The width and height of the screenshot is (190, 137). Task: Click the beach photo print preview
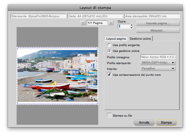pyautogui.click(x=57, y=76)
